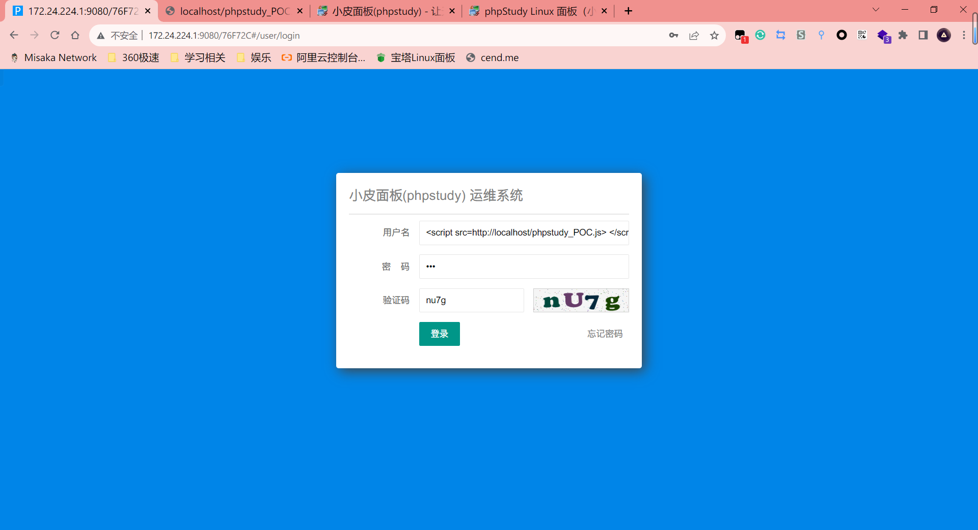Open the 忘记密码 forgot password link
978x530 pixels.
point(605,334)
